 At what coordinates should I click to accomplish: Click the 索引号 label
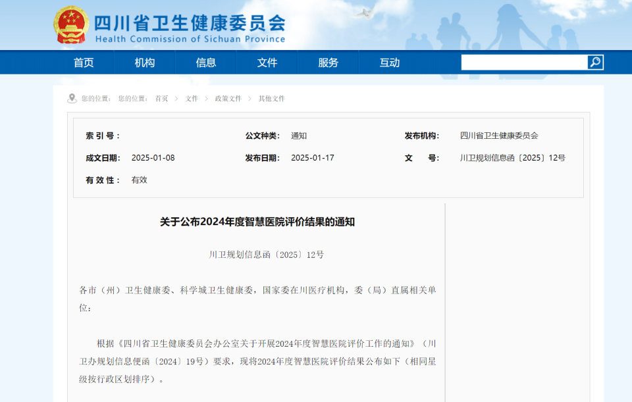[x=103, y=136]
